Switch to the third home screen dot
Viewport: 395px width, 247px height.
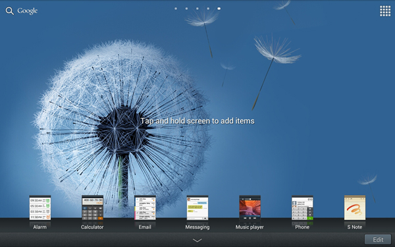(197, 9)
